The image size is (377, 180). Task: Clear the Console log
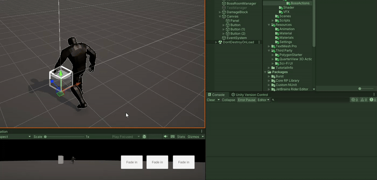click(x=211, y=100)
